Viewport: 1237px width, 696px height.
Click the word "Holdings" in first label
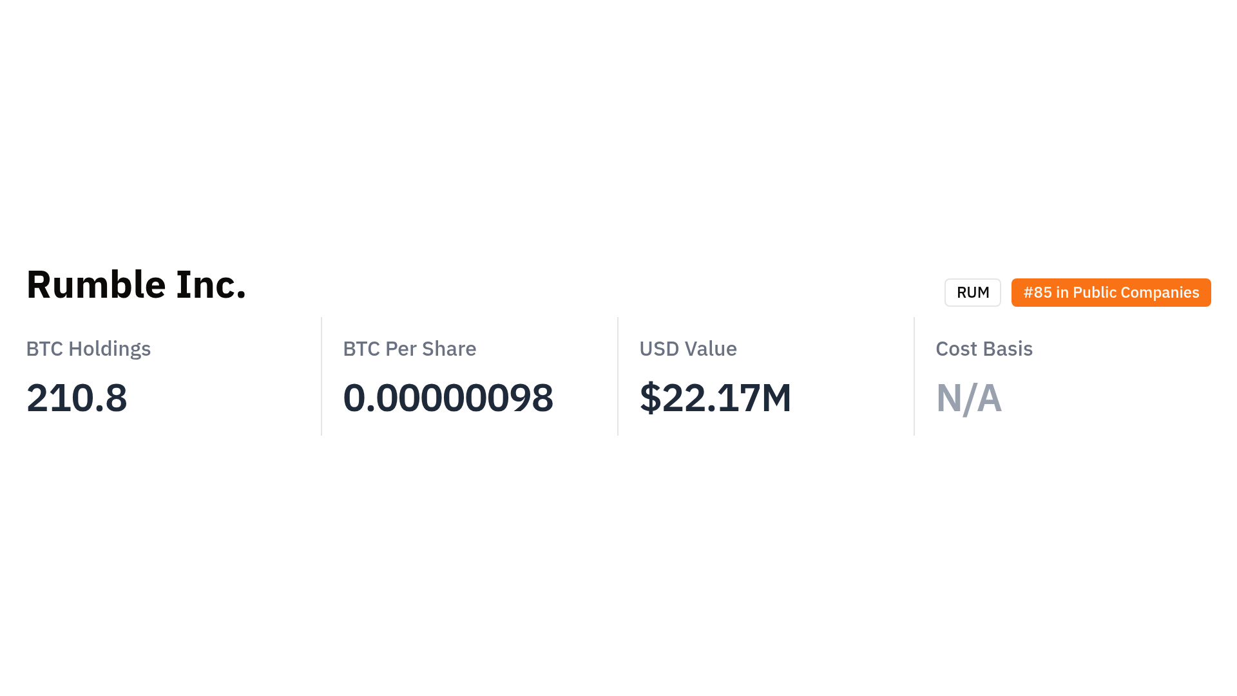110,349
